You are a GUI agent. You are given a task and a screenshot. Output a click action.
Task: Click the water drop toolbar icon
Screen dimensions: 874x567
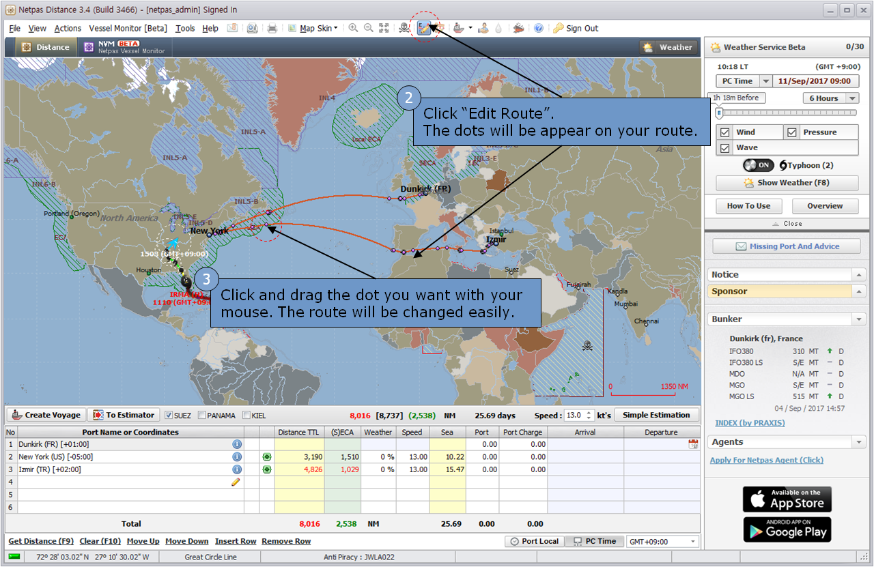[x=498, y=28]
